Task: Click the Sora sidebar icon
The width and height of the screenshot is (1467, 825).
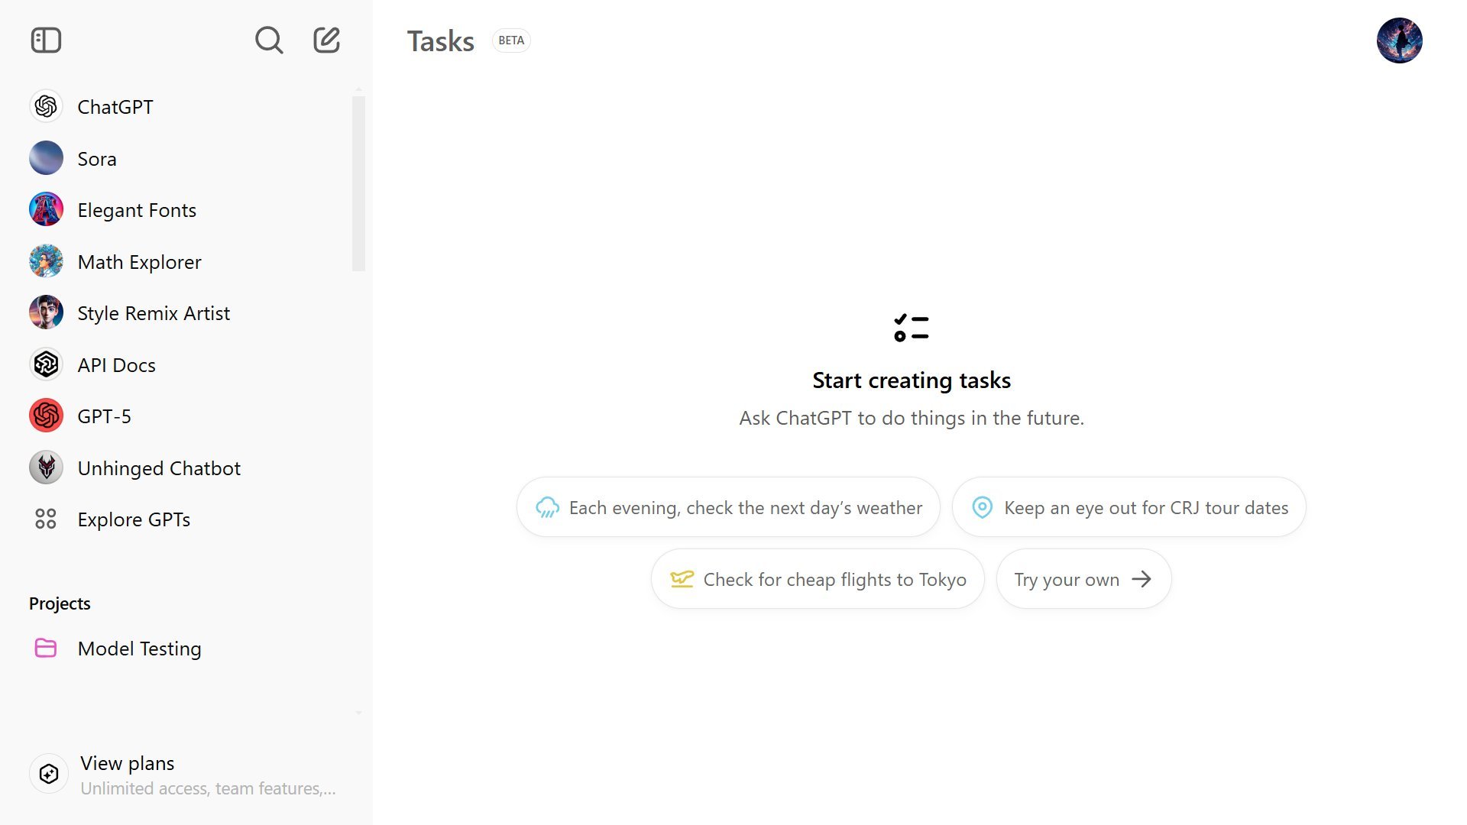Action: click(x=46, y=158)
